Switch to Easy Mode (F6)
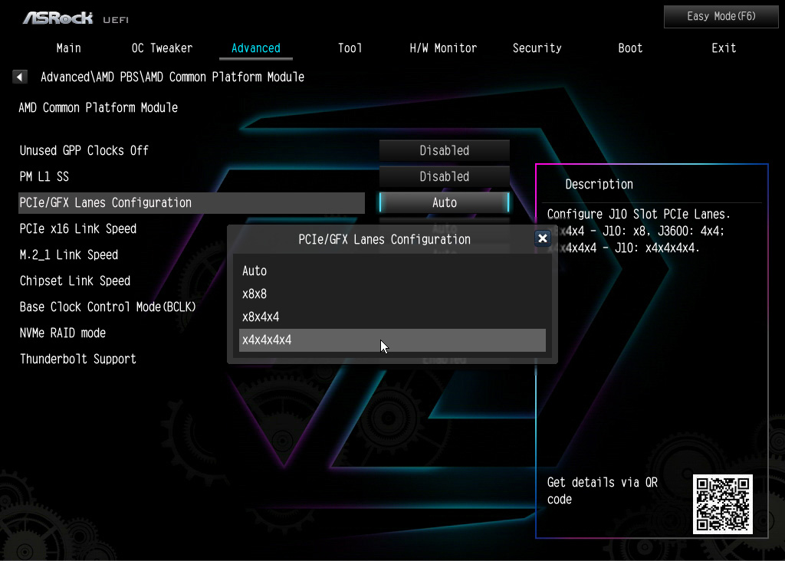785x561 pixels. [721, 17]
